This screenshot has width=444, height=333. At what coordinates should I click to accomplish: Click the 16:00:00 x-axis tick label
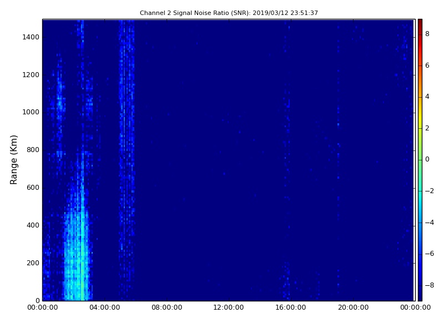(291, 307)
